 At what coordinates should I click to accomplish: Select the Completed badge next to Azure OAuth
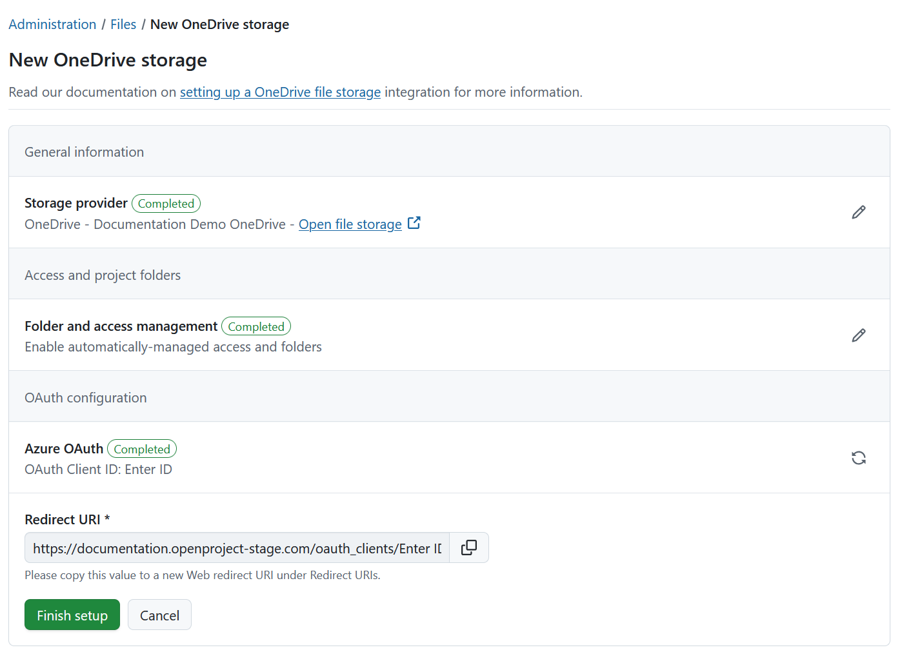point(141,449)
